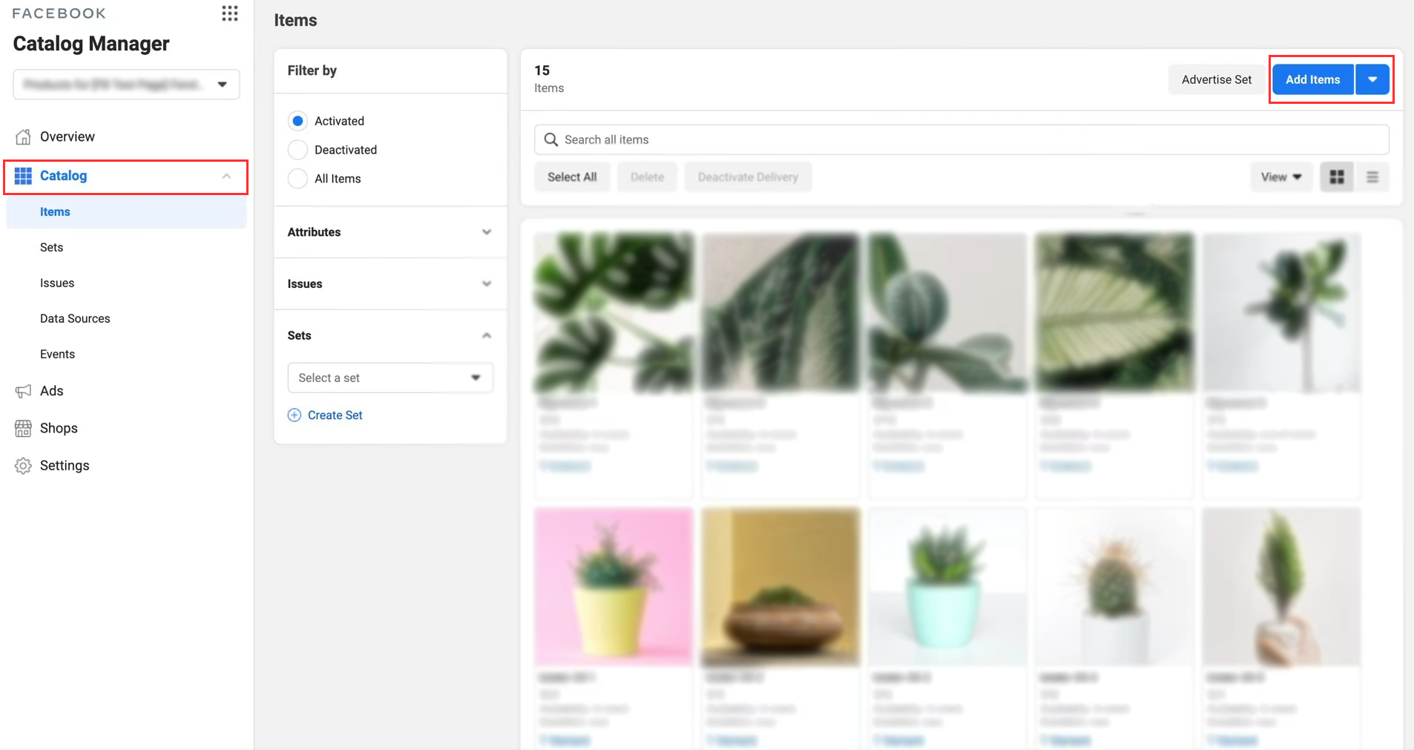Open the Shops icon in the sidebar
The image size is (1414, 750).
[22, 428]
